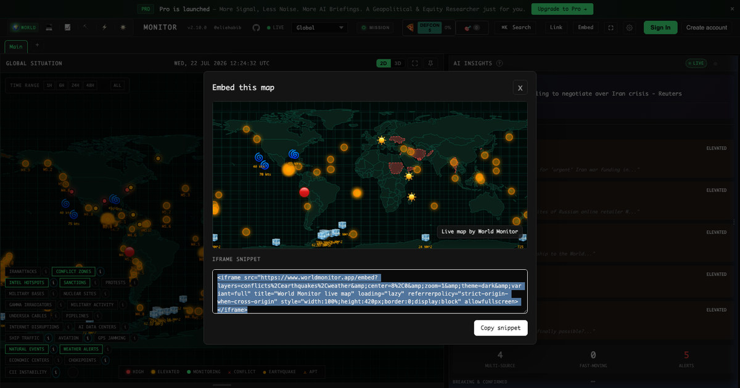Open the AI Insights help icon
The height and width of the screenshot is (388, 740).
pos(499,63)
